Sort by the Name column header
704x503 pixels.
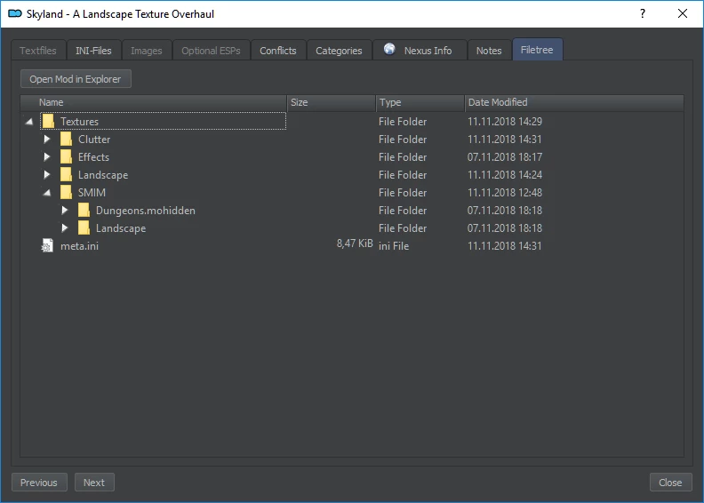coord(153,102)
